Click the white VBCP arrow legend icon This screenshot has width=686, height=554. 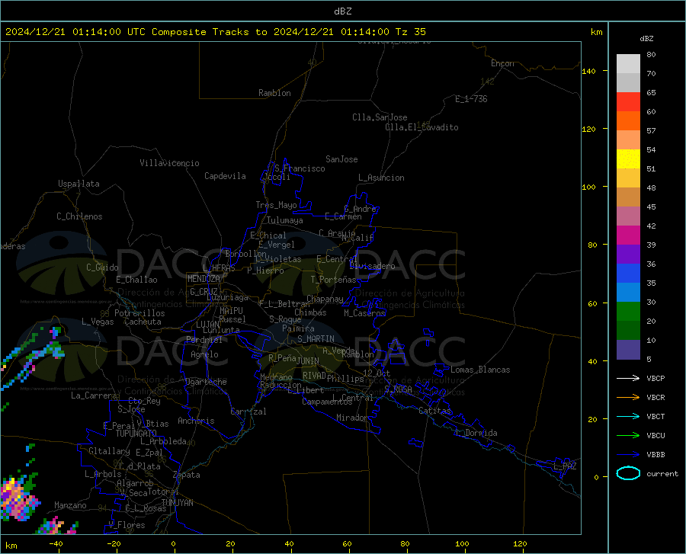(x=628, y=378)
